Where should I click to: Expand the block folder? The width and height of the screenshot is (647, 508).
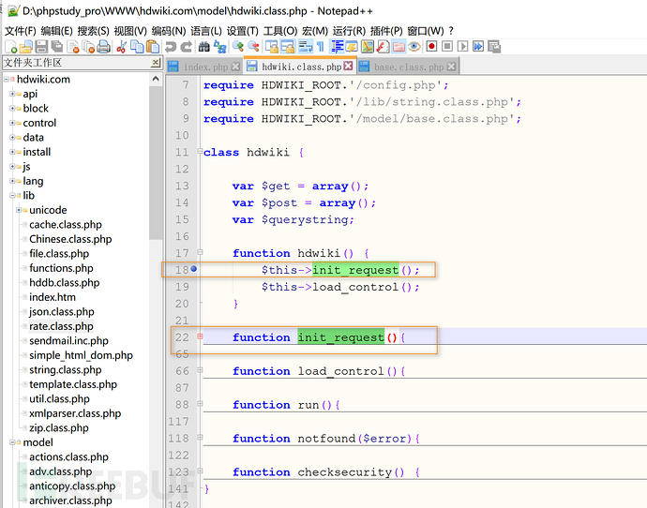12,109
